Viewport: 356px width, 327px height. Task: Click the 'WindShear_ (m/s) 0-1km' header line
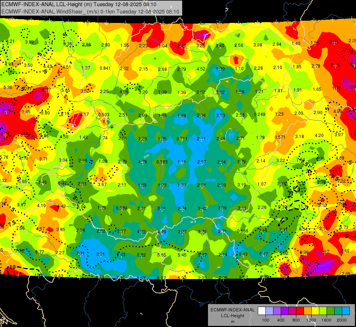(x=90, y=12)
